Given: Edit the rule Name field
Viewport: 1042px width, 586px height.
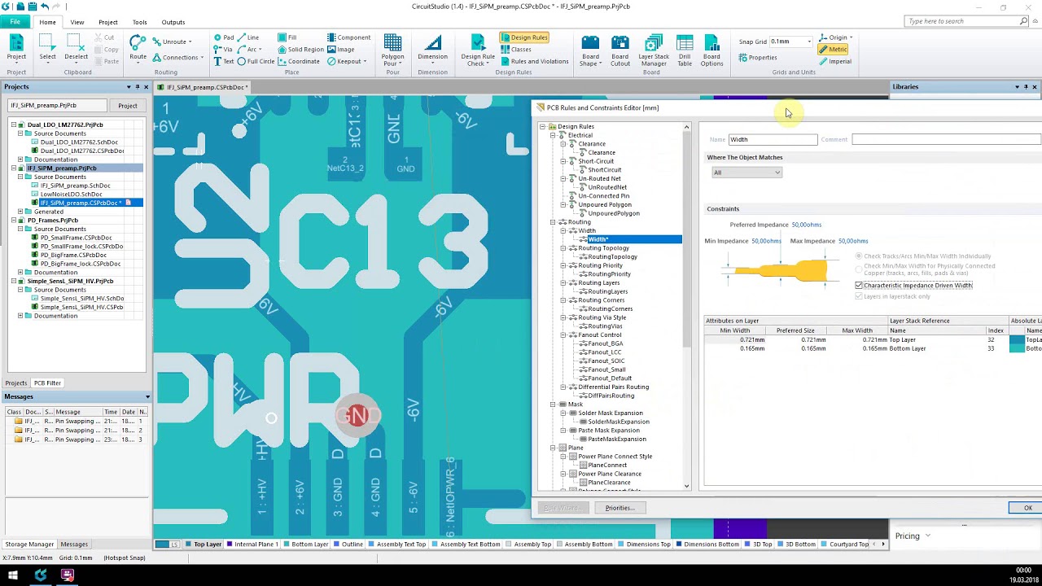Looking at the screenshot, I should (773, 139).
